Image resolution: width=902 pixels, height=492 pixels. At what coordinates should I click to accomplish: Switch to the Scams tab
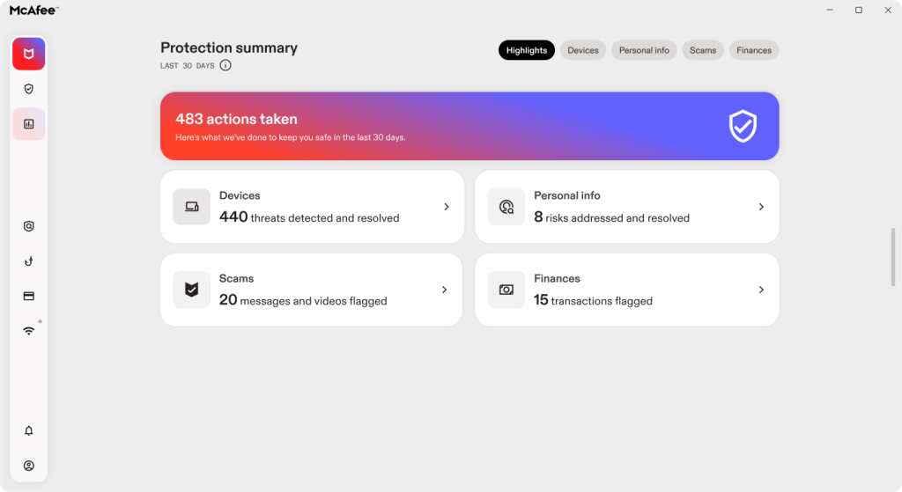point(703,50)
